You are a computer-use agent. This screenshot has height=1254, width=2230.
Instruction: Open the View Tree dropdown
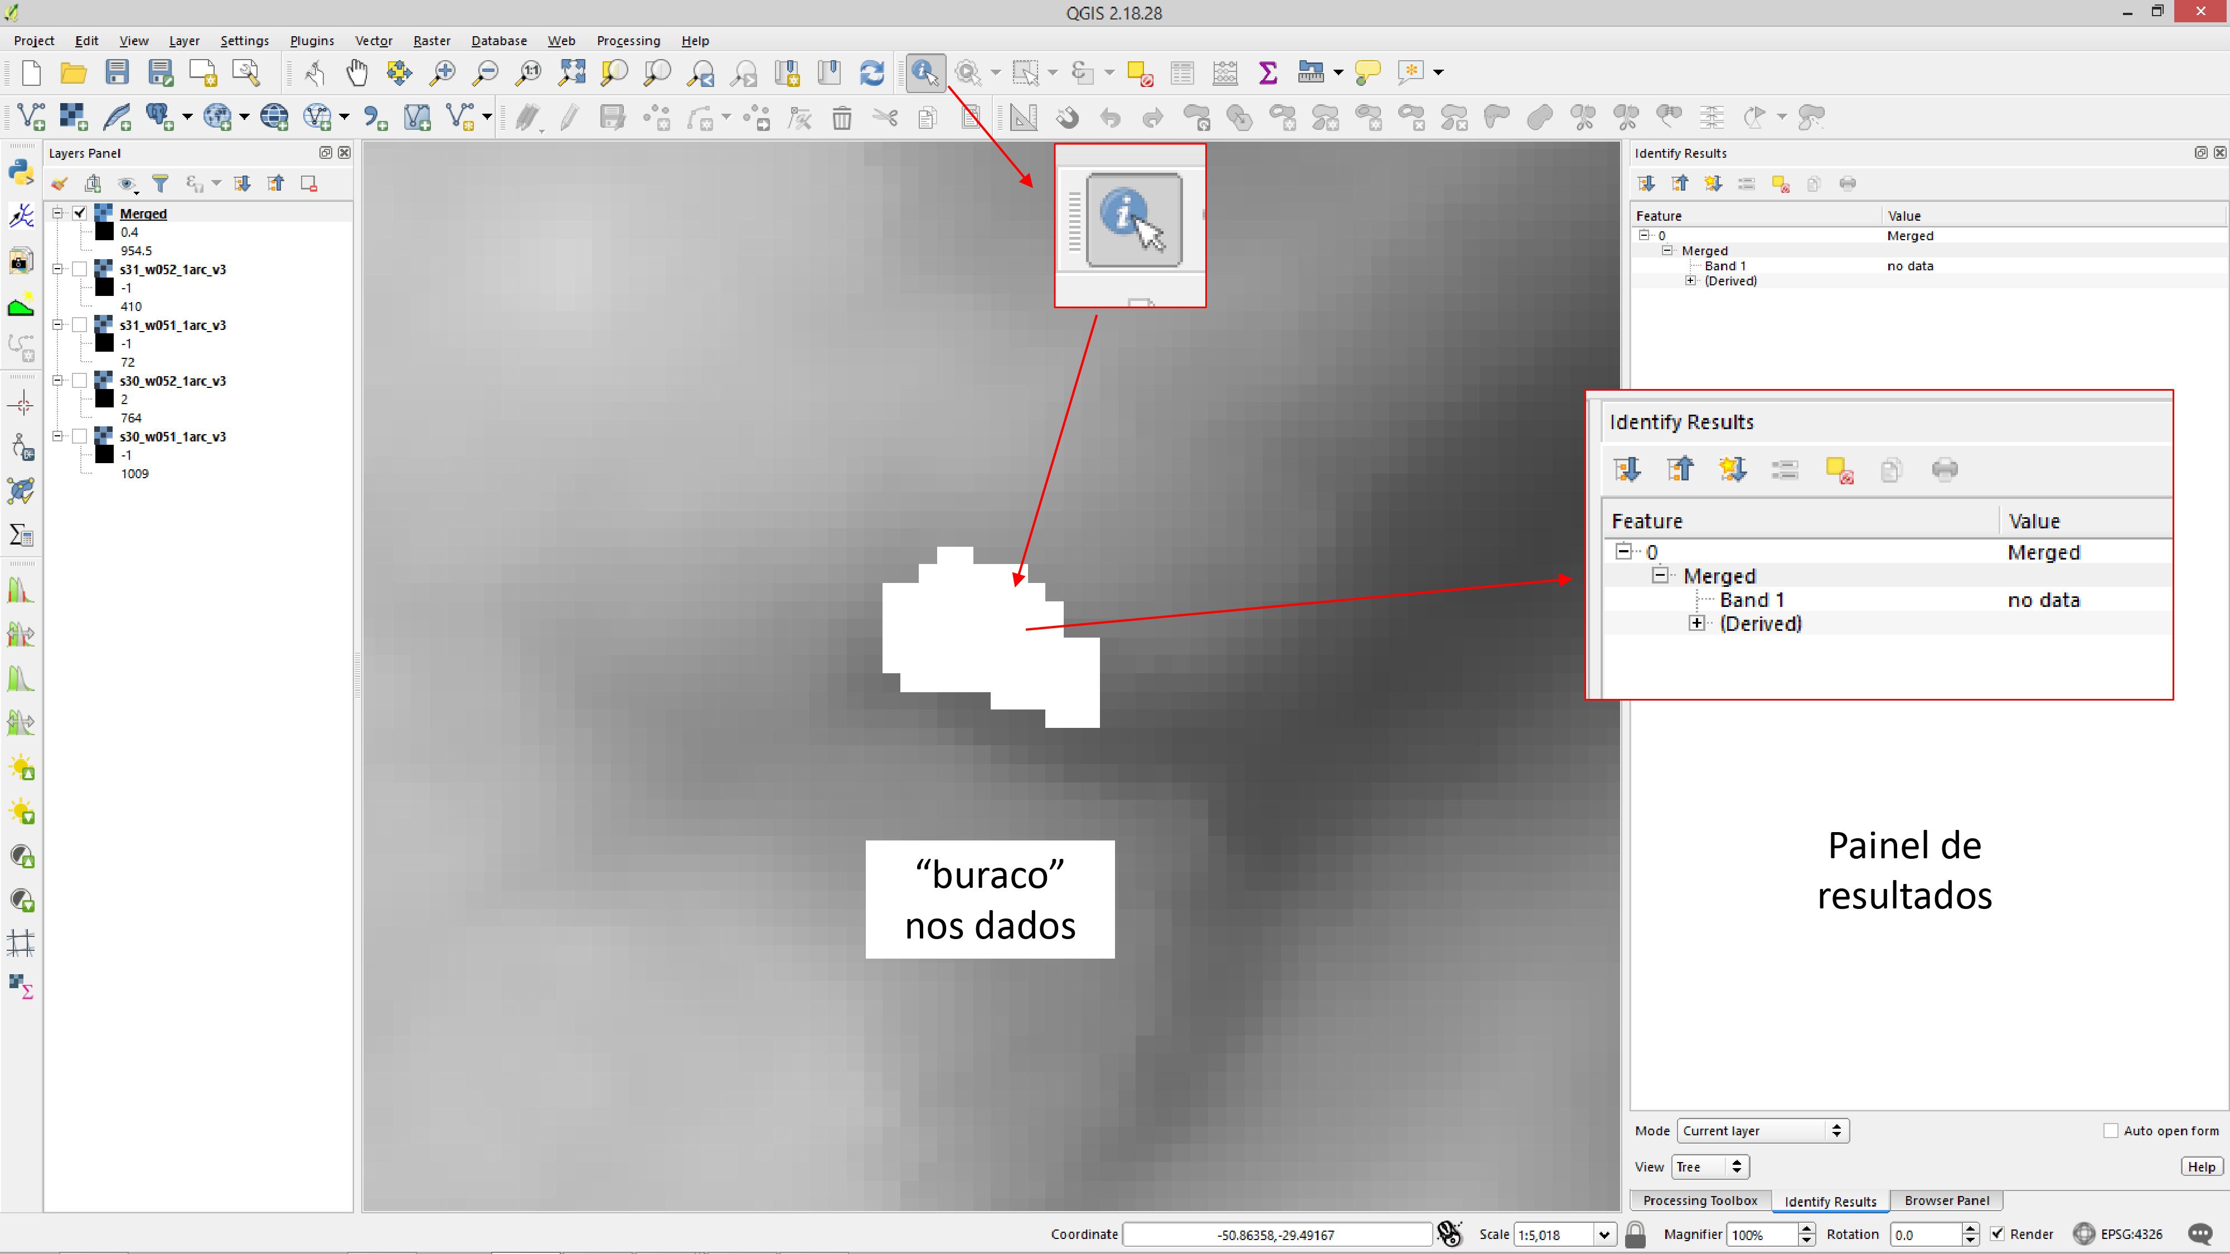pyautogui.click(x=1710, y=1166)
